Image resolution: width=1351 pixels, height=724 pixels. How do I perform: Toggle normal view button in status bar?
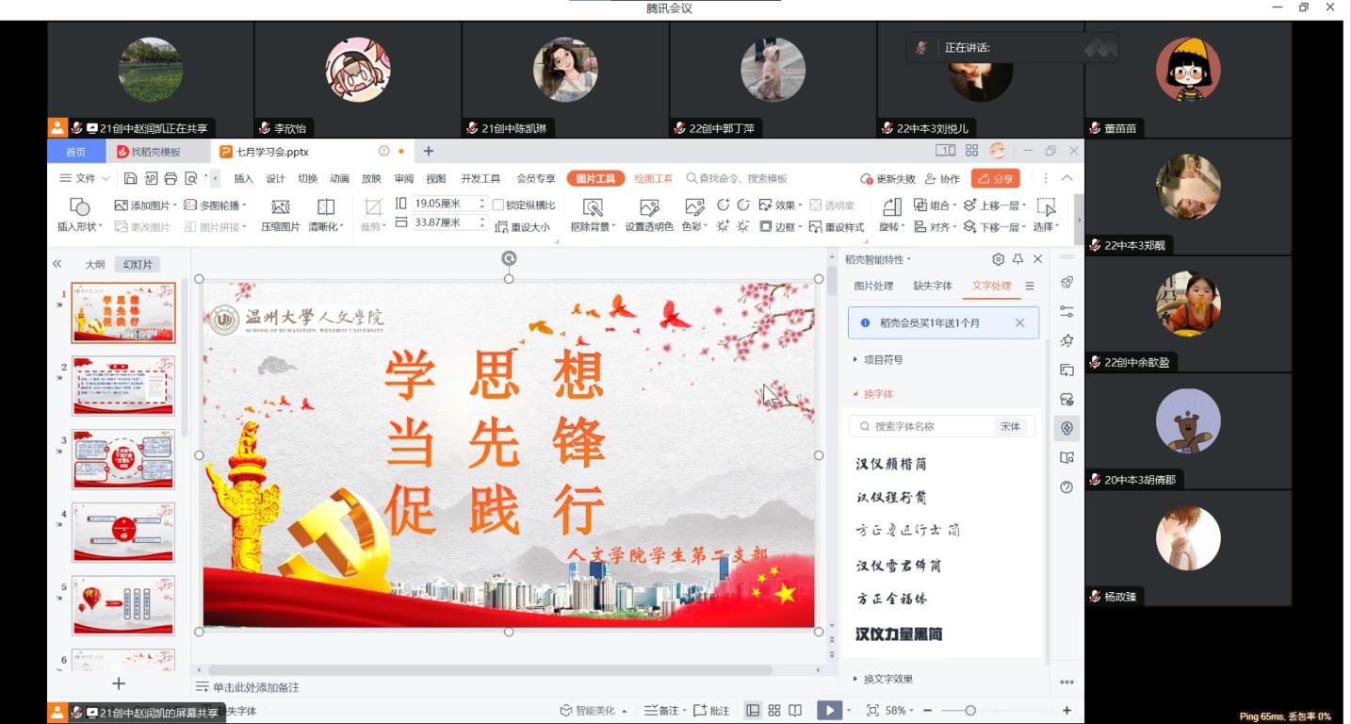coord(753,711)
